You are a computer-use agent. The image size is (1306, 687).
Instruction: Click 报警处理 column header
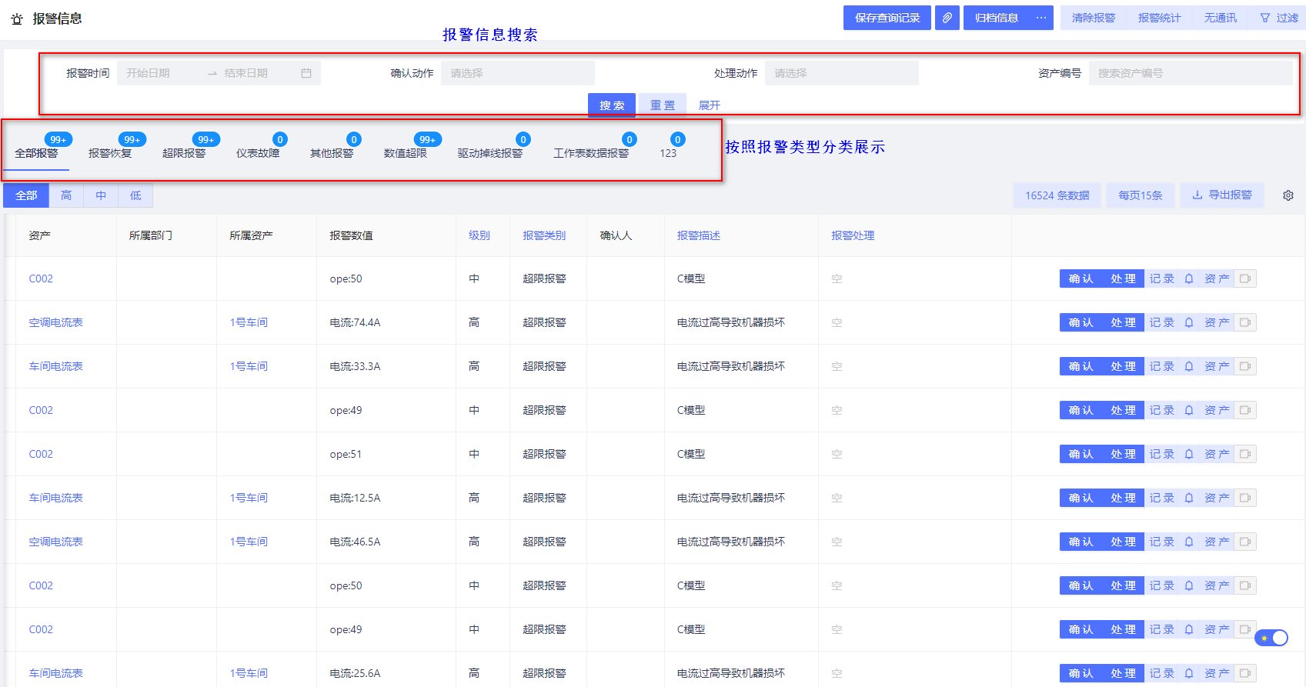pos(853,235)
